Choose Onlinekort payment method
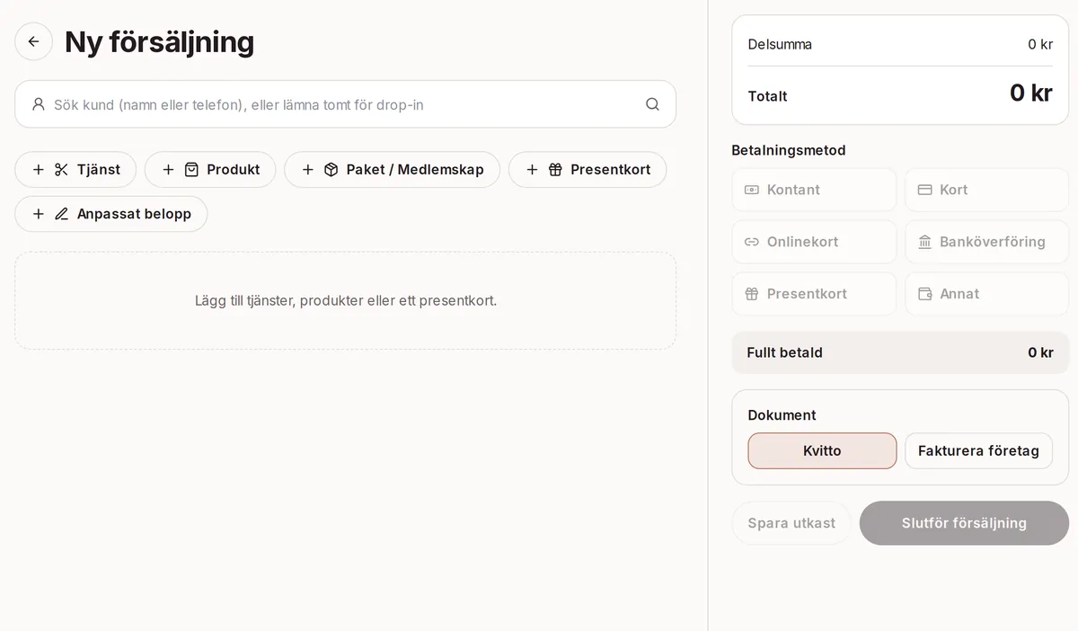 point(814,242)
